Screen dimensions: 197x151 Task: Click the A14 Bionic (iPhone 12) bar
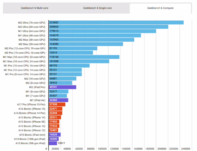click(x=53, y=130)
